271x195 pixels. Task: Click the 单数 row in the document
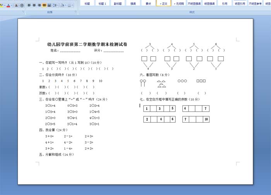click(x=67, y=87)
